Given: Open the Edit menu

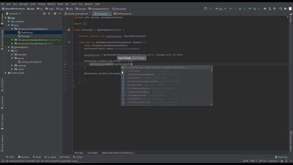Looking at the screenshot, I should point(9,4).
